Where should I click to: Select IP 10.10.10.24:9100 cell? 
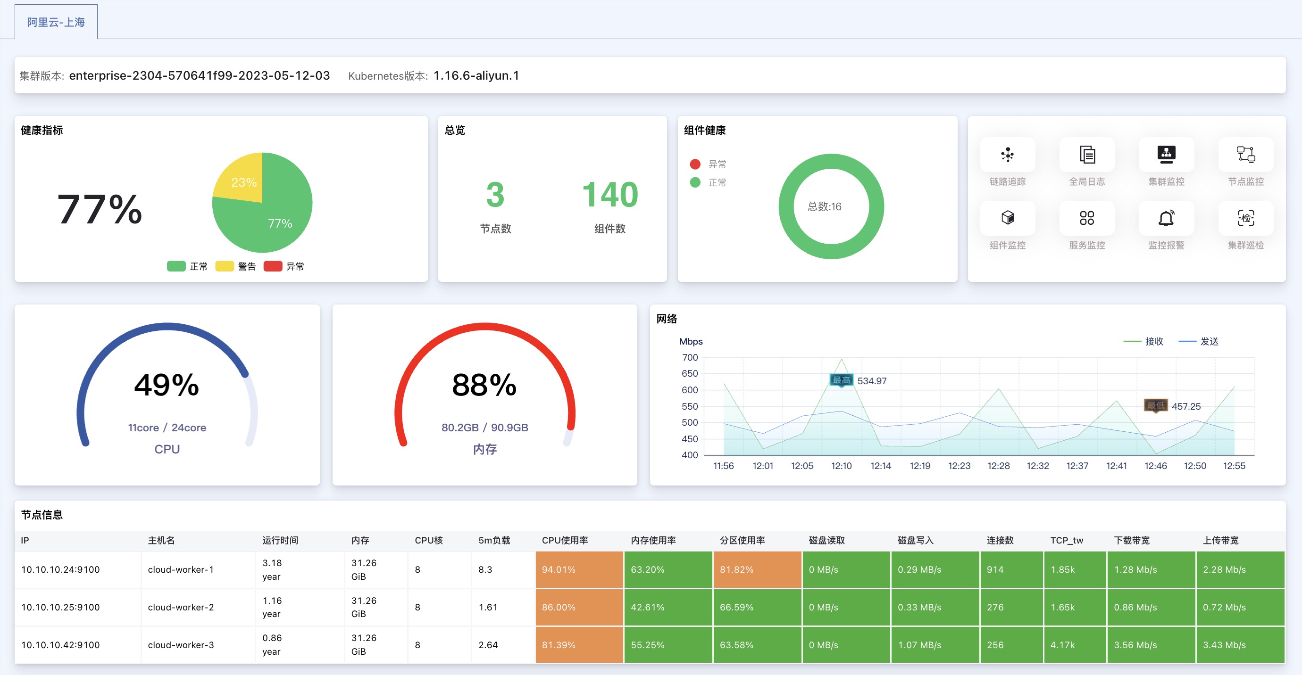[78, 569]
